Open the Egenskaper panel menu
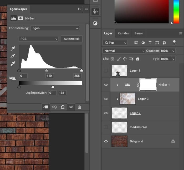The width and height of the screenshot is (184, 170). (x=86, y=9)
